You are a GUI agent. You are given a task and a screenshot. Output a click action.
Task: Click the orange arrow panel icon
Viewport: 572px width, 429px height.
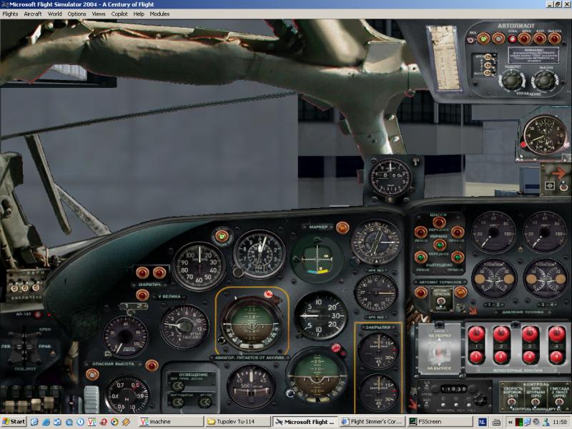pos(556,172)
